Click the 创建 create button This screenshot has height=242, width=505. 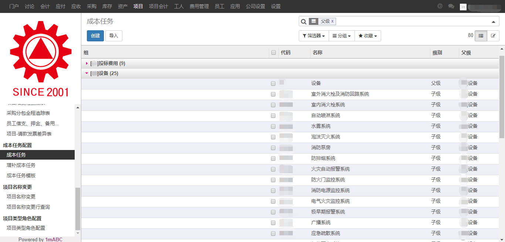[x=95, y=36]
